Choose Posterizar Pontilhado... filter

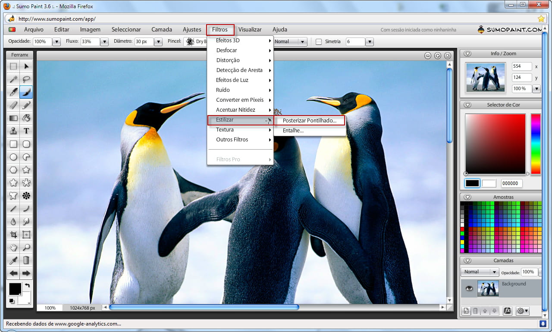point(309,120)
